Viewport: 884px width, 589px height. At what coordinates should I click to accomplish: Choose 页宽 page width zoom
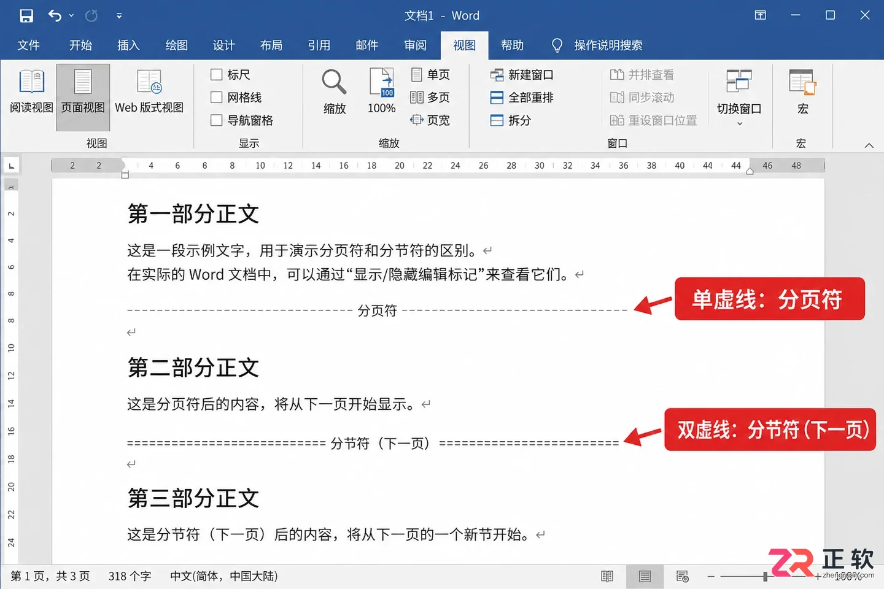click(x=430, y=120)
